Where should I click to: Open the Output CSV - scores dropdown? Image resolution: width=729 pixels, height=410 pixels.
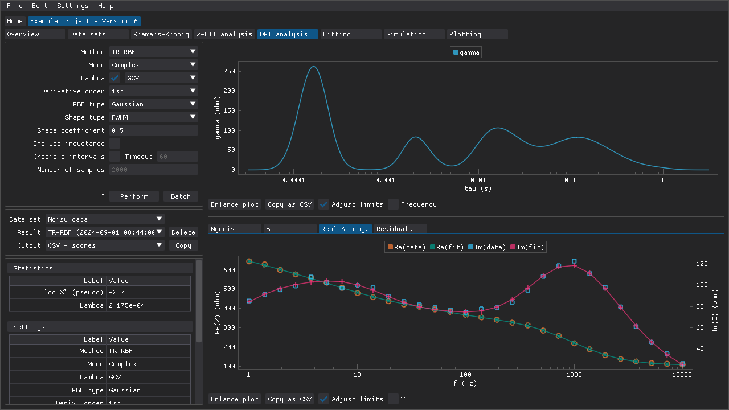pyautogui.click(x=105, y=245)
